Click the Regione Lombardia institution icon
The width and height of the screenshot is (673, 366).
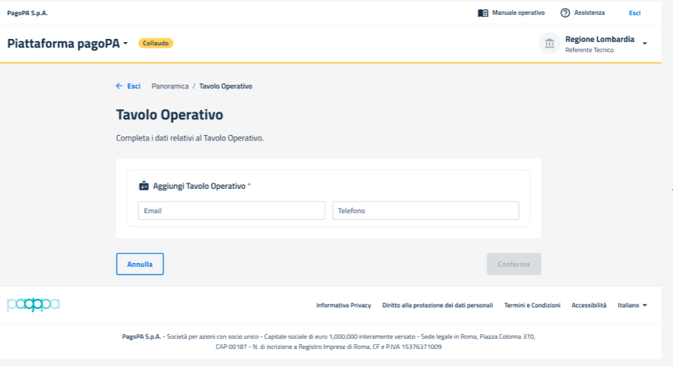pos(549,44)
